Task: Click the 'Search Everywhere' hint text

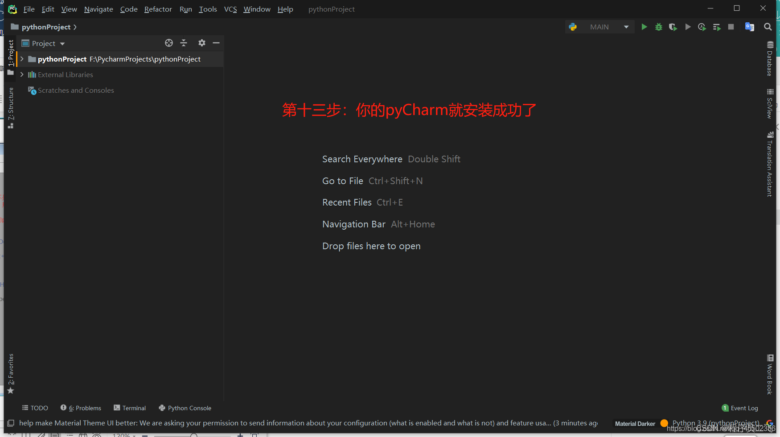Action: click(x=362, y=159)
